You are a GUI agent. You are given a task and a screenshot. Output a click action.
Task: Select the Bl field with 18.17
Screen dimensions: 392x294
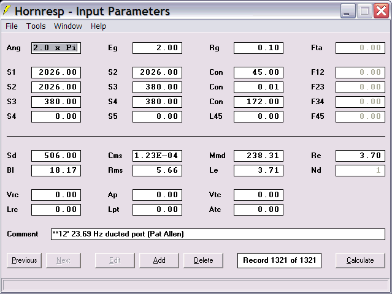tap(56, 170)
